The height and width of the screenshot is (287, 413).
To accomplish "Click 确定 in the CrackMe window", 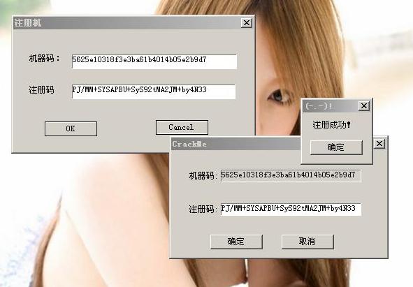I will [236, 242].
